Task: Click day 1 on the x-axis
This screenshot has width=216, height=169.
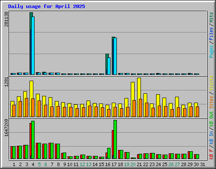Action: tap(14, 164)
